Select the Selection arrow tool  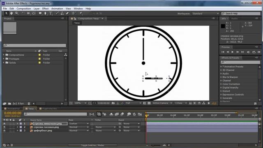pyautogui.click(x=7, y=13)
